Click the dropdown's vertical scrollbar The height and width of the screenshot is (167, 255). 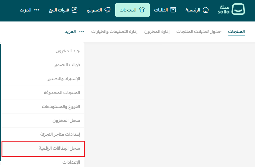1,103
